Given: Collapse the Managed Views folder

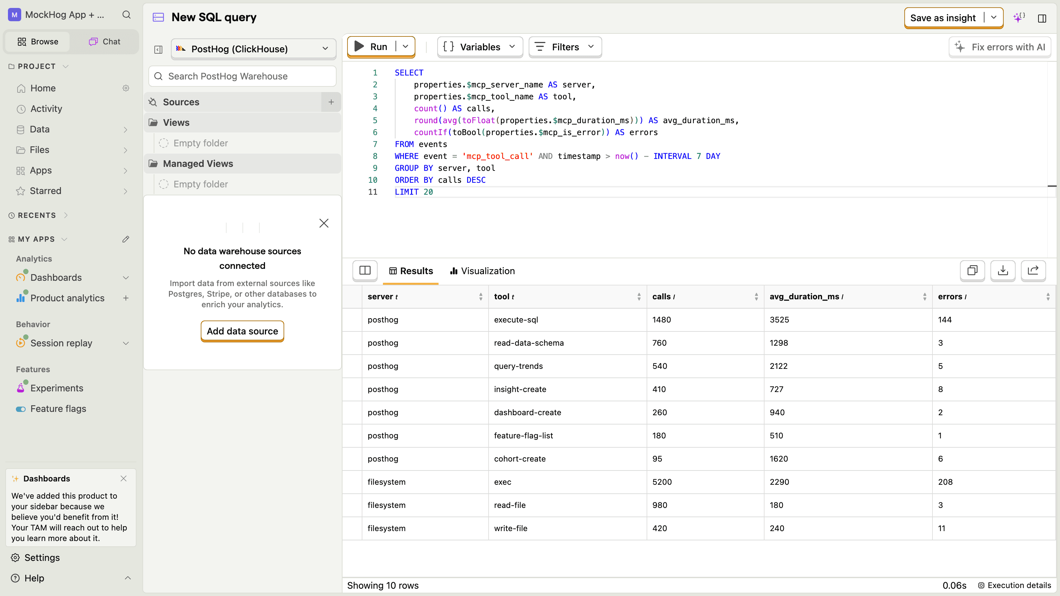Looking at the screenshot, I should pyautogui.click(x=242, y=164).
